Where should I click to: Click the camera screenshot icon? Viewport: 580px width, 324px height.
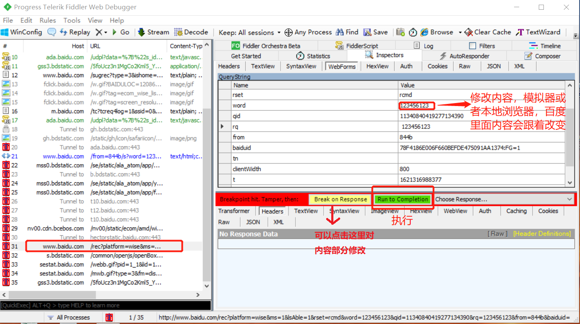(400, 32)
